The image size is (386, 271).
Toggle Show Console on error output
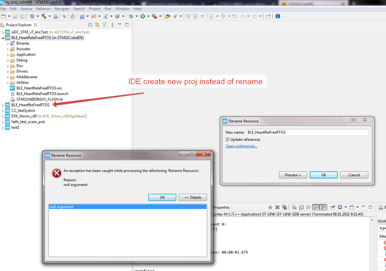(323, 207)
